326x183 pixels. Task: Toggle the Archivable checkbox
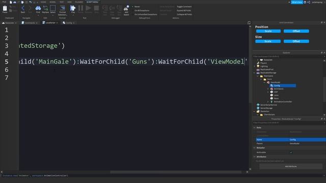coord(291,152)
